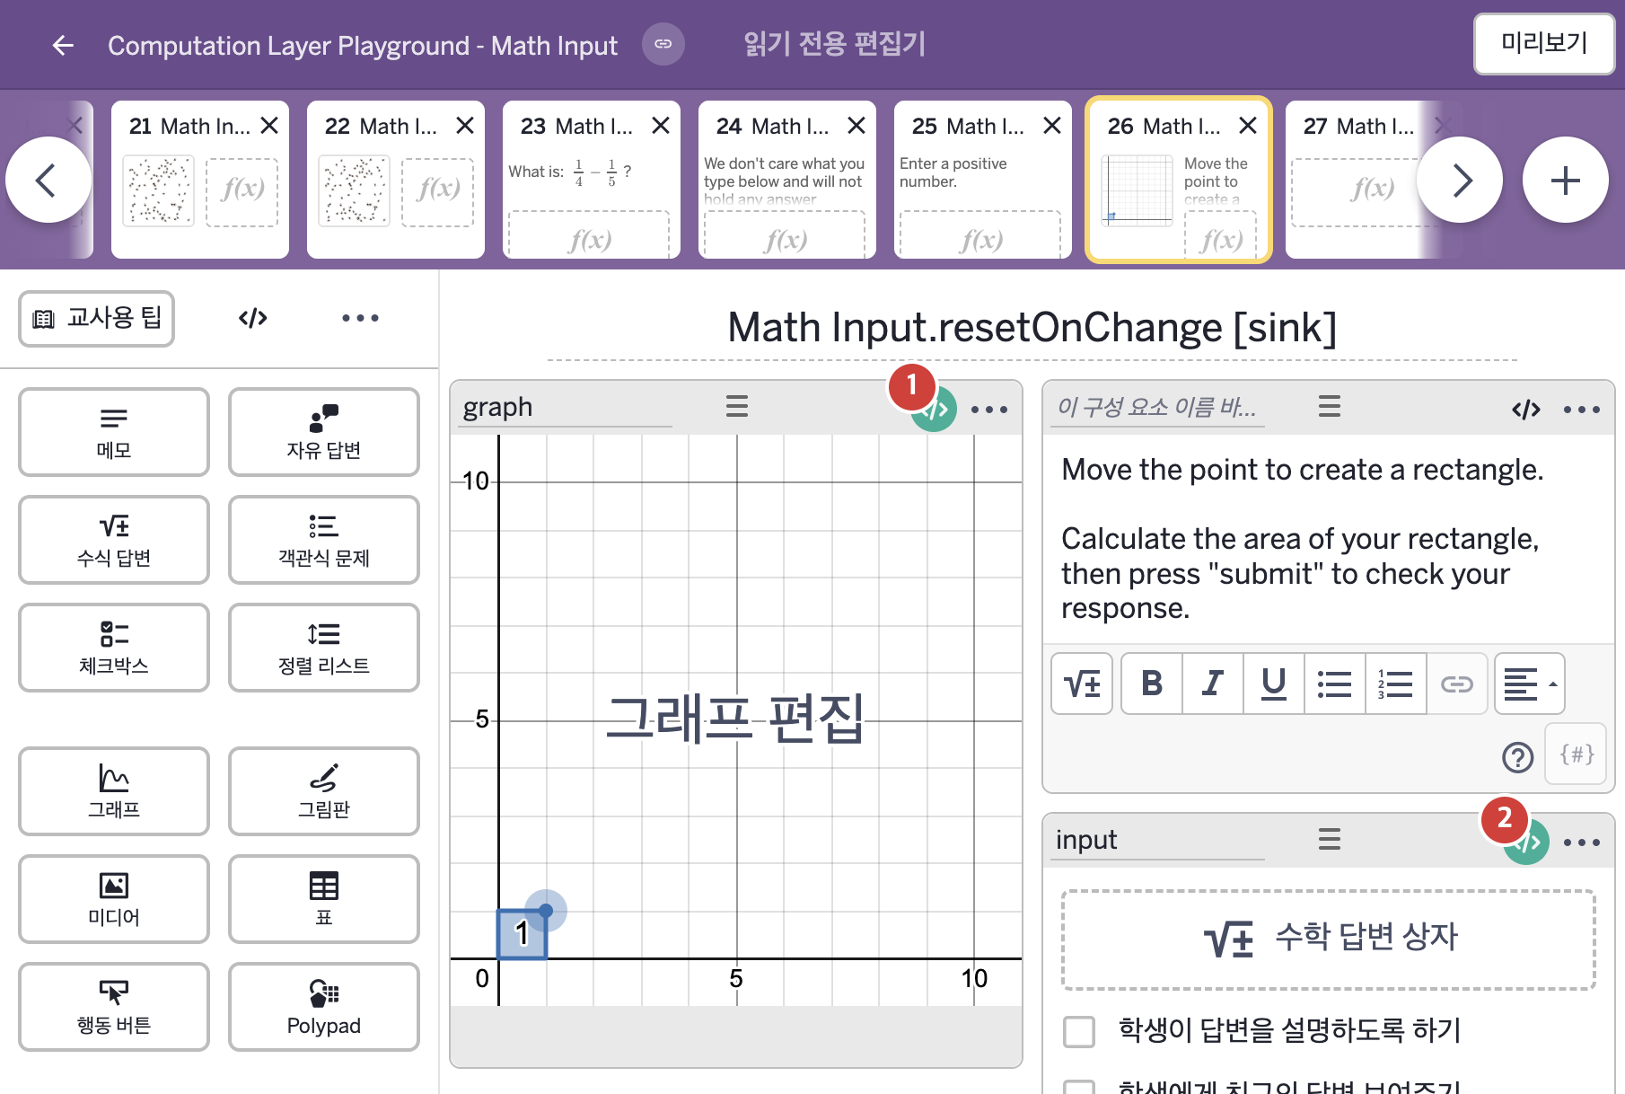Image resolution: width=1625 pixels, height=1094 pixels.
Task: Insert the 객관식 문제 multiple choice component
Action: coord(324,540)
